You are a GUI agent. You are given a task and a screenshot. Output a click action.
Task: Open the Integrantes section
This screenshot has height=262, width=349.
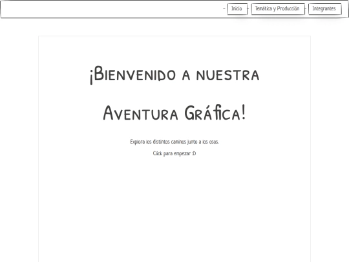pyautogui.click(x=324, y=9)
